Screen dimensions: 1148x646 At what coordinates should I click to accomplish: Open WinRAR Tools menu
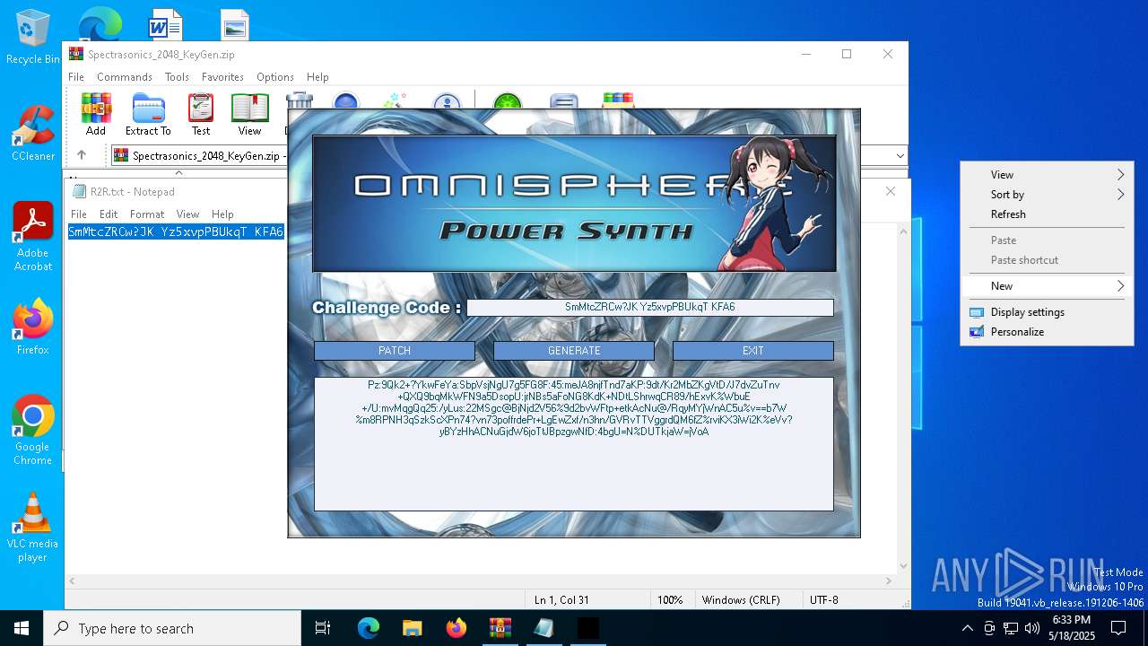click(x=177, y=77)
